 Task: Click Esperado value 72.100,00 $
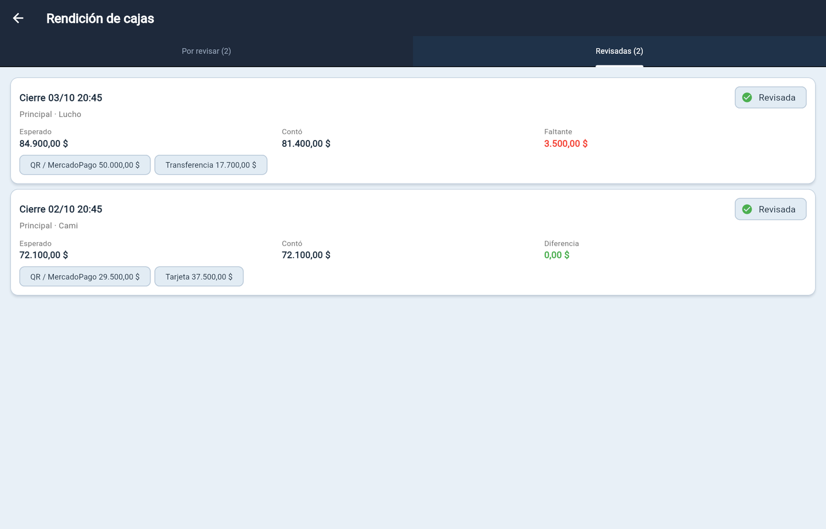(44, 255)
